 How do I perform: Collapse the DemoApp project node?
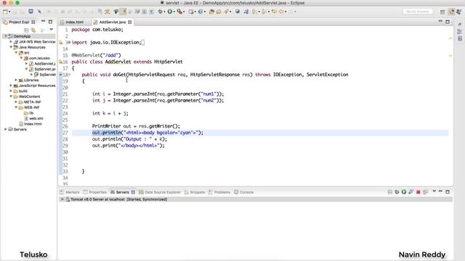pyautogui.click(x=6, y=36)
